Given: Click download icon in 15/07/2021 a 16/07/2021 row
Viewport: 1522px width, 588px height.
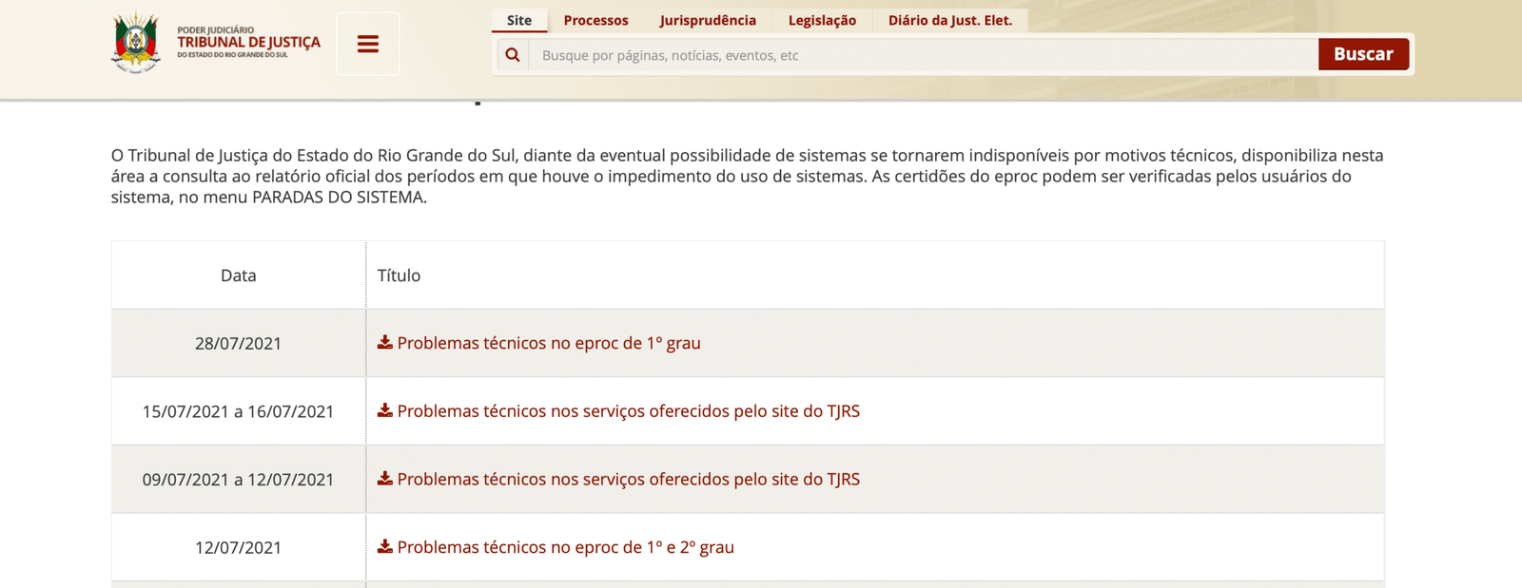Looking at the screenshot, I should 385,411.
